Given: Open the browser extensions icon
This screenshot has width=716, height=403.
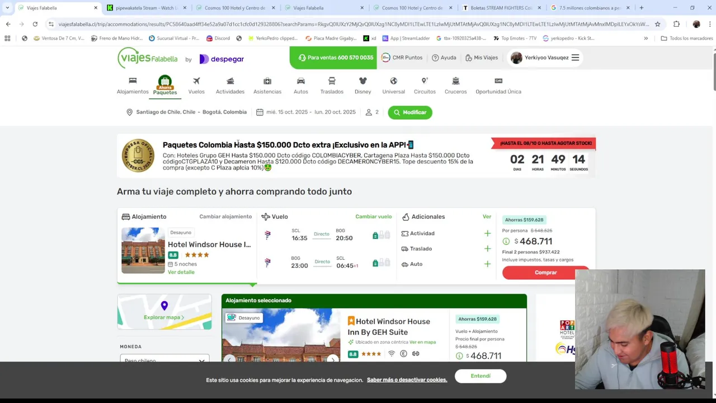Looking at the screenshot, I should coord(676,24).
